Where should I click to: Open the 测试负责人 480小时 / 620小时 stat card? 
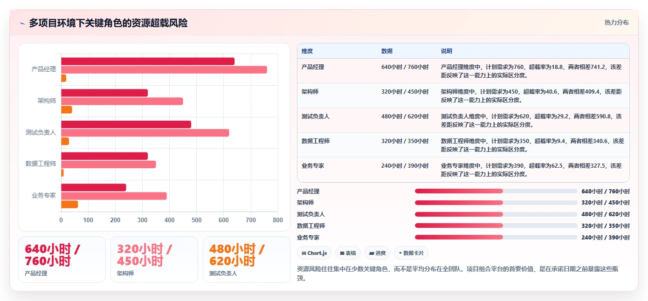tap(247, 259)
